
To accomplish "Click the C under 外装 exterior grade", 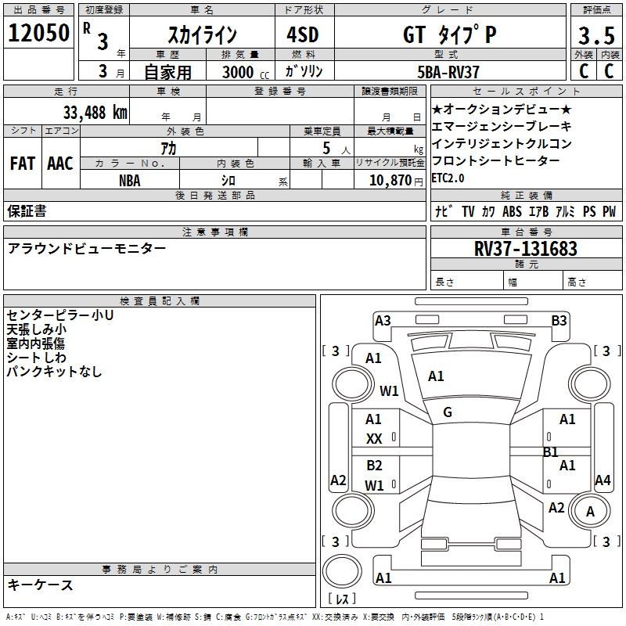I will coord(584,71).
